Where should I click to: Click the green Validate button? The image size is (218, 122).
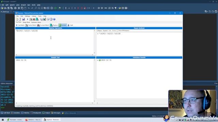pos(63,25)
